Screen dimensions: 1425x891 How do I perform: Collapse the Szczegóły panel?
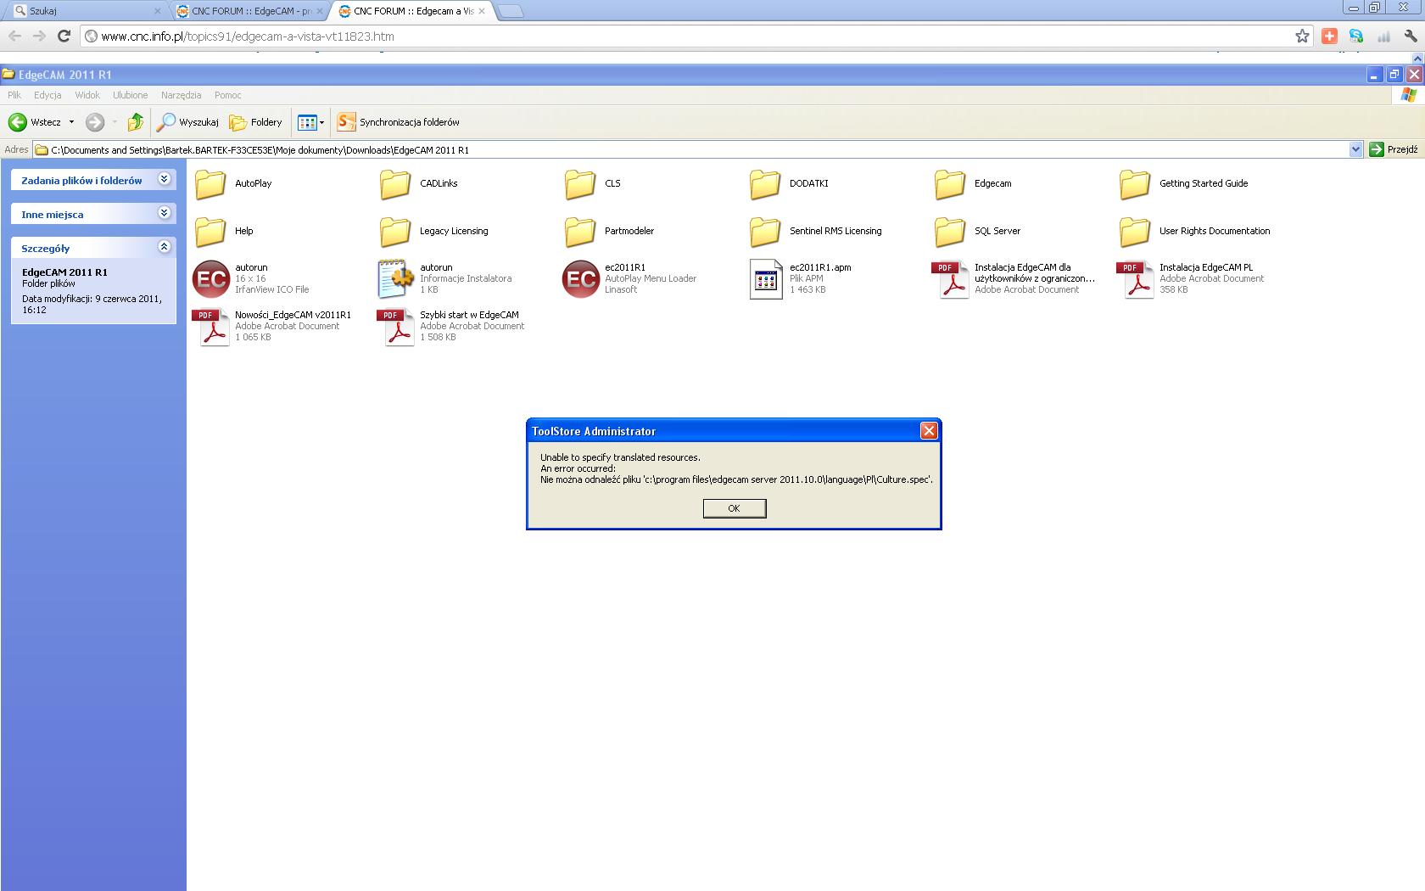click(x=165, y=247)
